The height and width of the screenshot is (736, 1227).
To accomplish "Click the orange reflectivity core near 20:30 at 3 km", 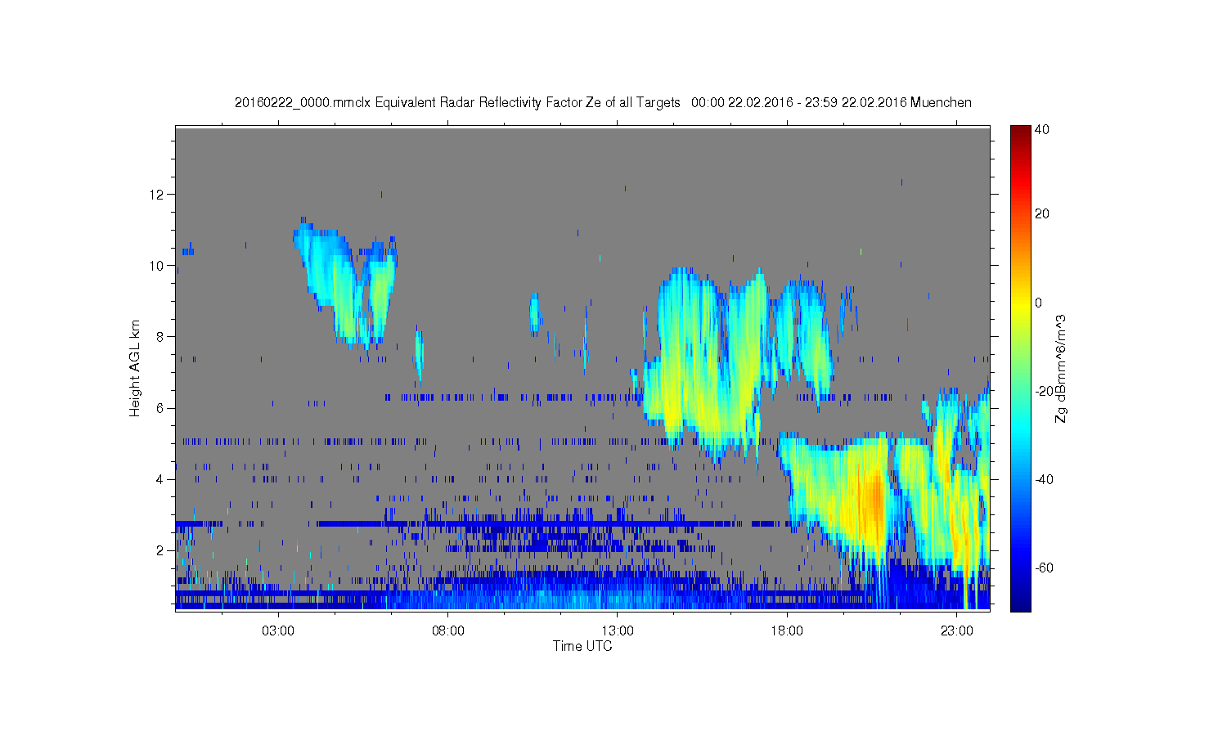I will (874, 499).
